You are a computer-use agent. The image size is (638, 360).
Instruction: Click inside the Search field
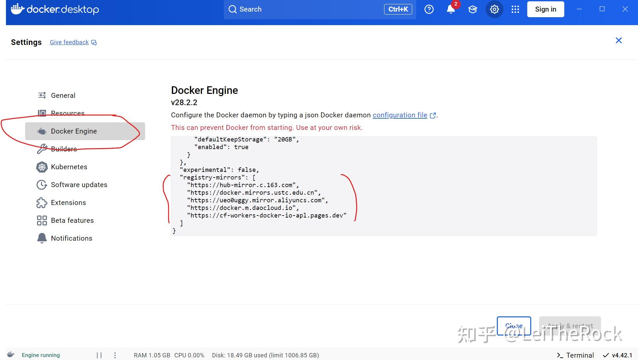[x=298, y=9]
